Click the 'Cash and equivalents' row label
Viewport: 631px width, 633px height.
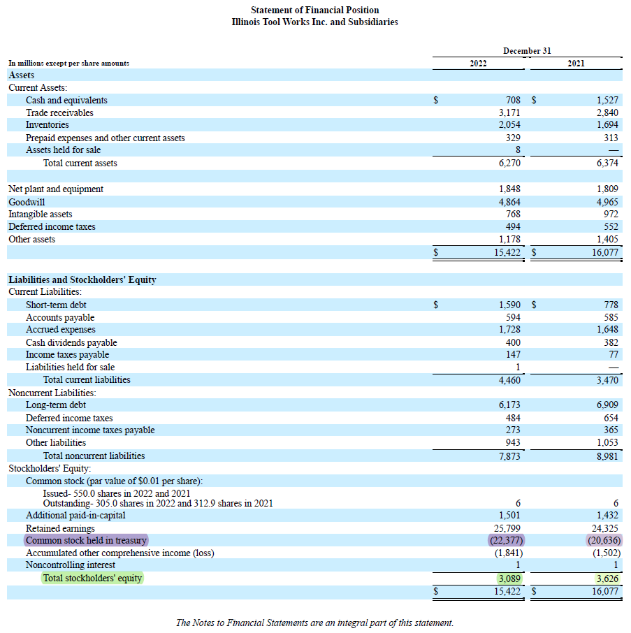tap(66, 100)
